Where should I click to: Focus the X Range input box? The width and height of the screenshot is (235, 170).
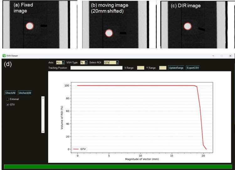pos(140,68)
